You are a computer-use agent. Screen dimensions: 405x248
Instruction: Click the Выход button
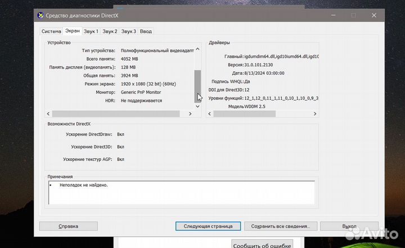349,226
